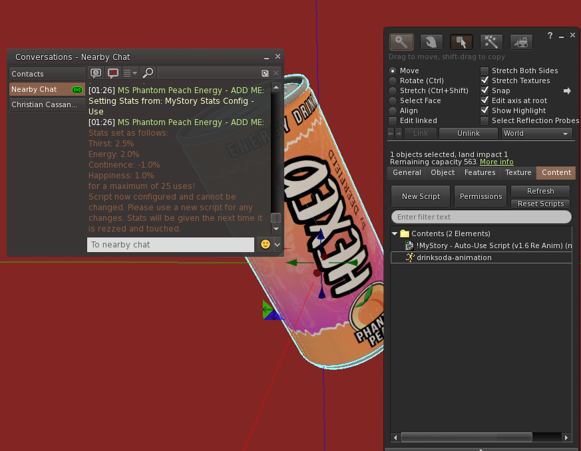Enable Stretch Both Sides checkbox
Screen dimensions: 581x451
pos(484,71)
